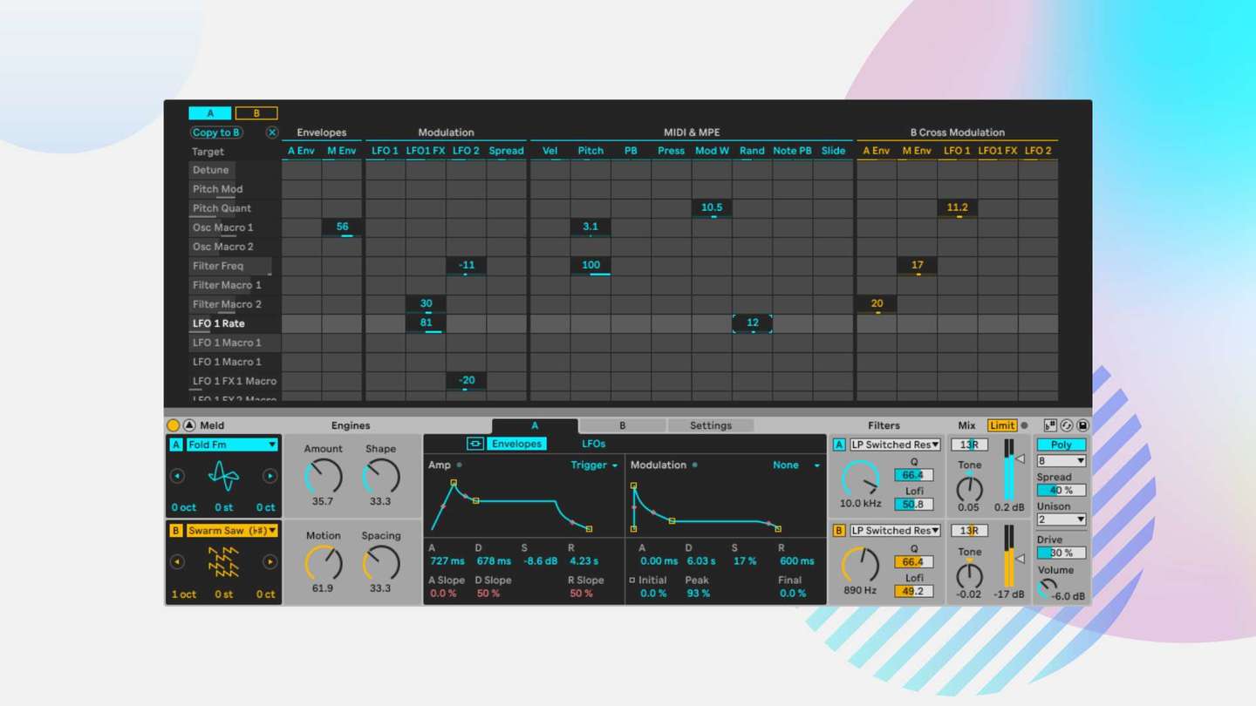Toggle engine A on/off switch
The height and width of the screenshot is (706, 1256).
click(176, 445)
